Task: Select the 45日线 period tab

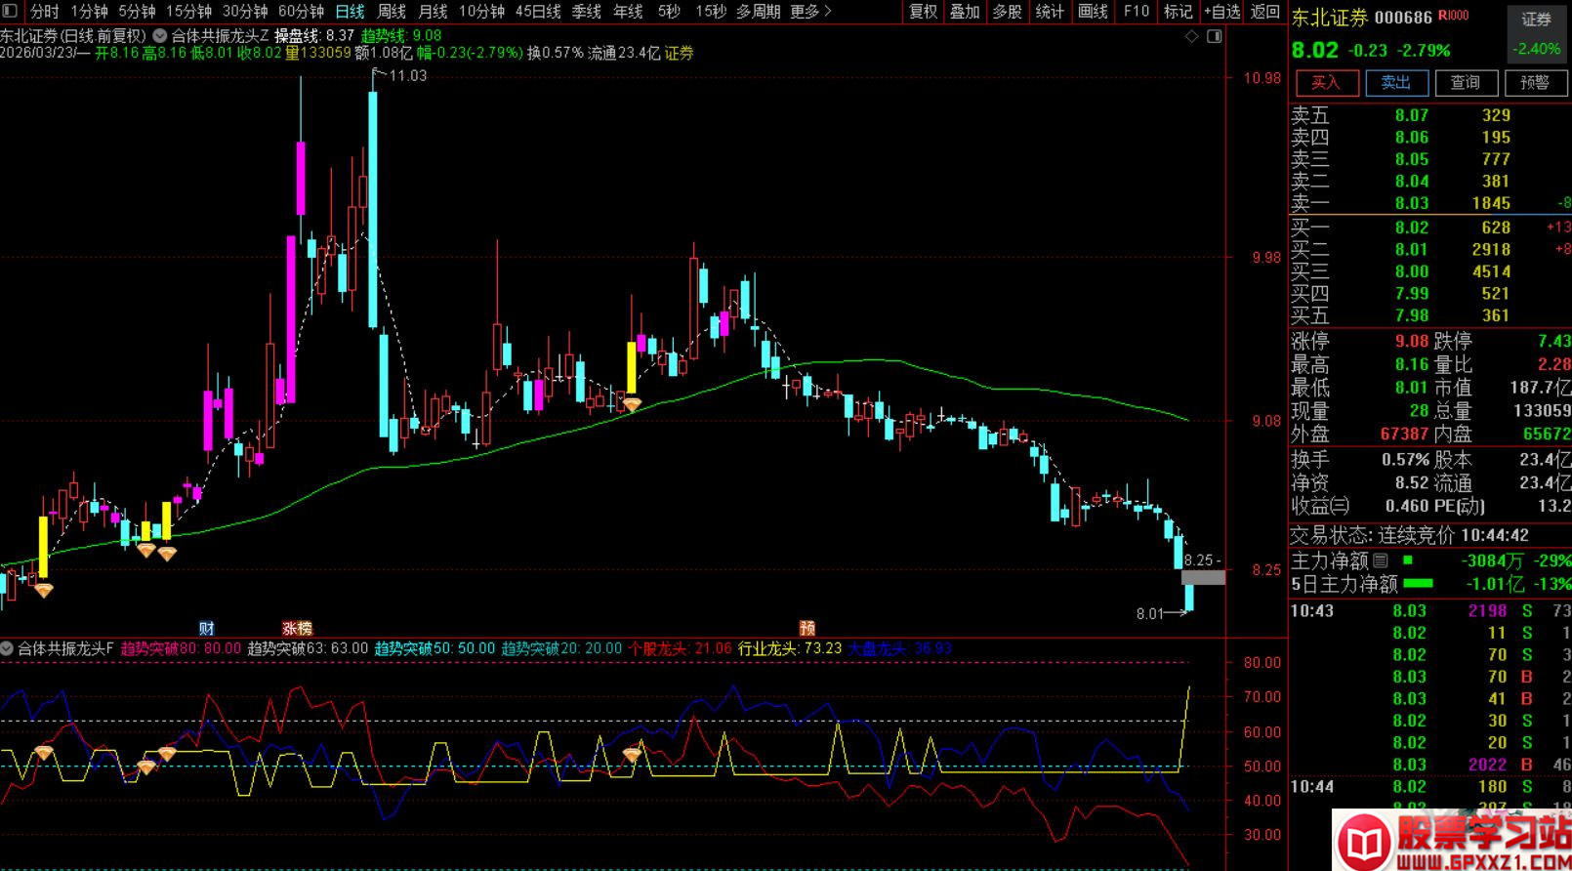Action: (538, 11)
